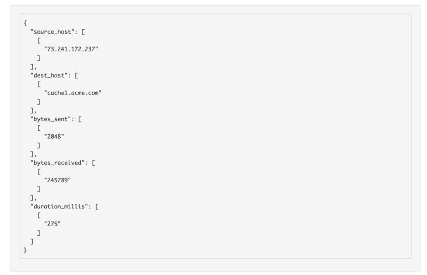Click the opening bracket after "bytes_sent":

[80, 119]
